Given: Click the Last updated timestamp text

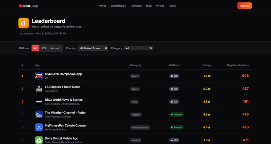Looking at the screenshot, I should tap(43, 33).
